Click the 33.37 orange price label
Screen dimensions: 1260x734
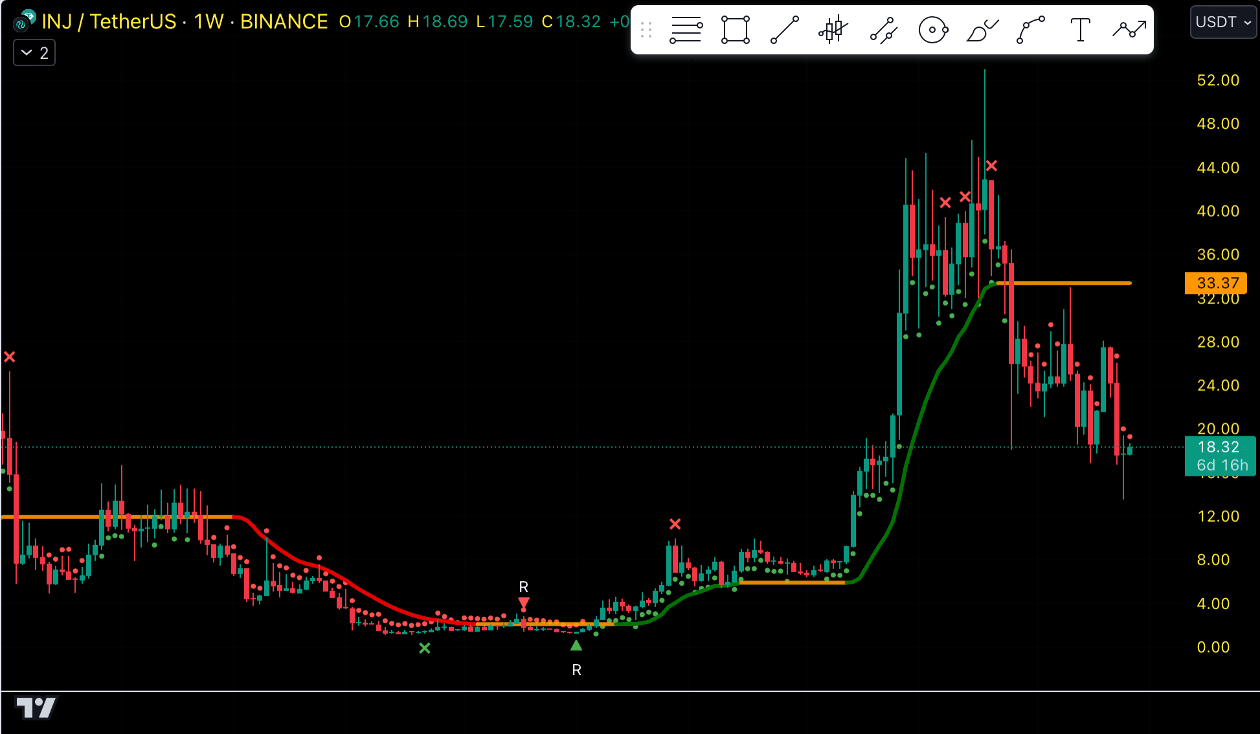pyautogui.click(x=1215, y=283)
